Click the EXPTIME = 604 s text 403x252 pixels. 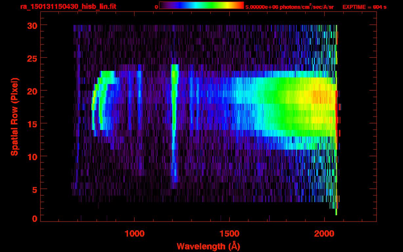click(x=364, y=7)
